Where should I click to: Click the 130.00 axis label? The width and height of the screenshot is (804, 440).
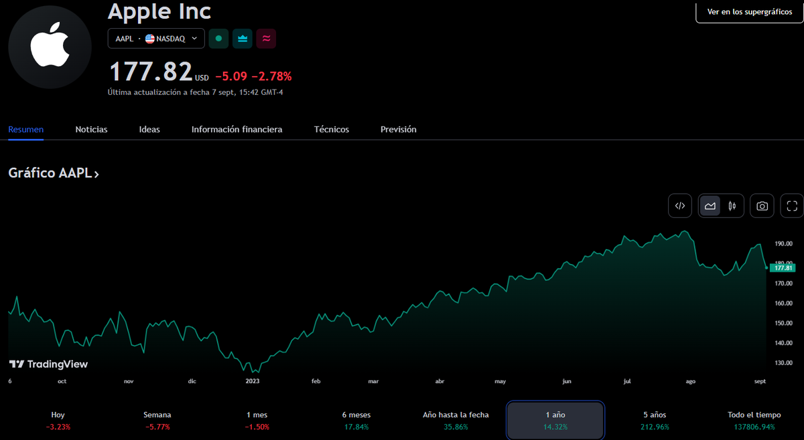(x=783, y=363)
